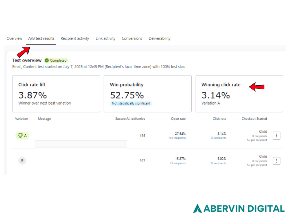
Task: Click the 397 deliveries value
Action: tap(142, 161)
